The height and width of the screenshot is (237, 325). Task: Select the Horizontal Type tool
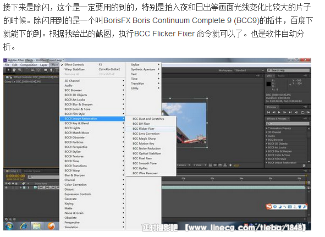[57, 70]
